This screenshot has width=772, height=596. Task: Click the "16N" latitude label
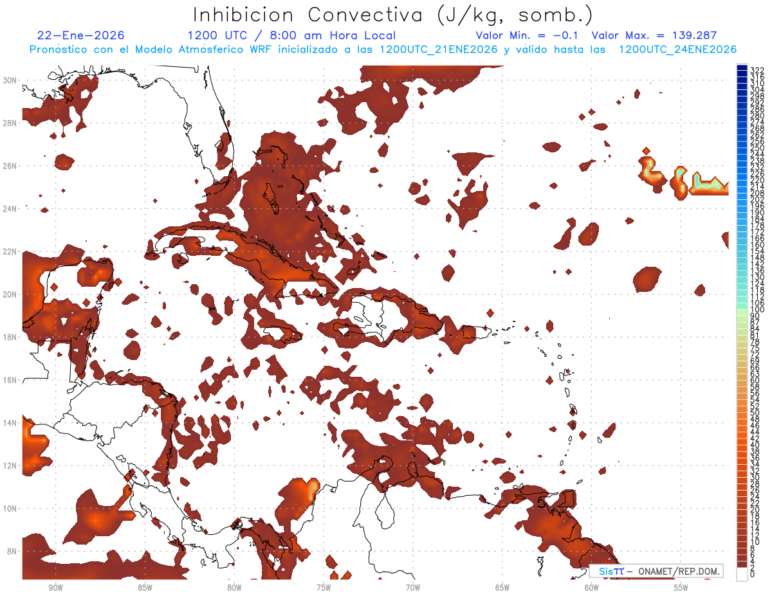pyautogui.click(x=10, y=379)
